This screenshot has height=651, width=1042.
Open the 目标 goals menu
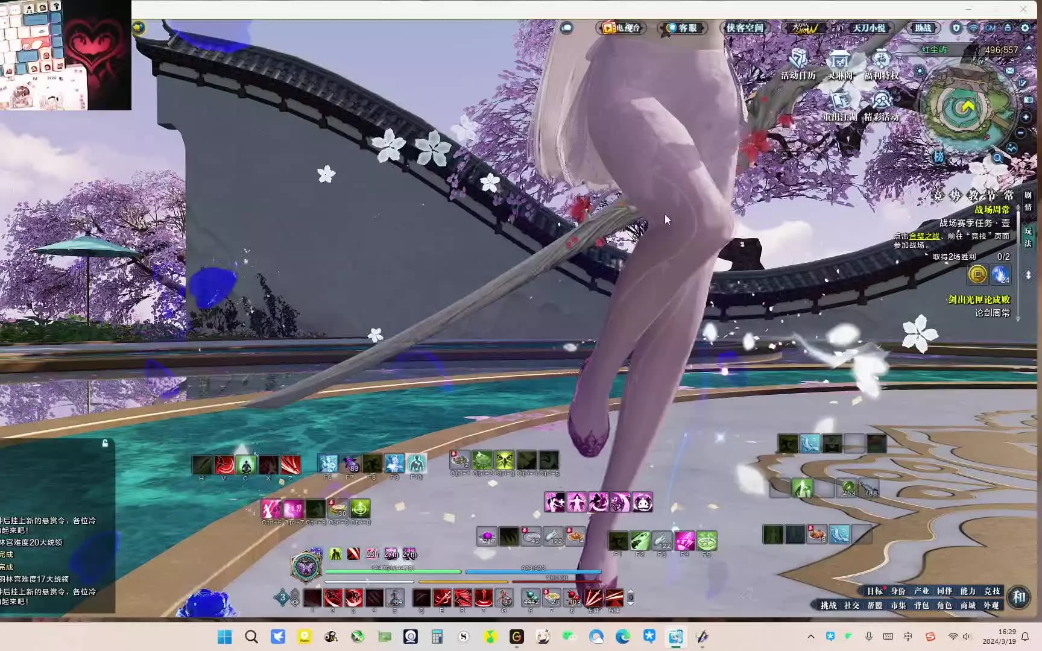(x=875, y=591)
